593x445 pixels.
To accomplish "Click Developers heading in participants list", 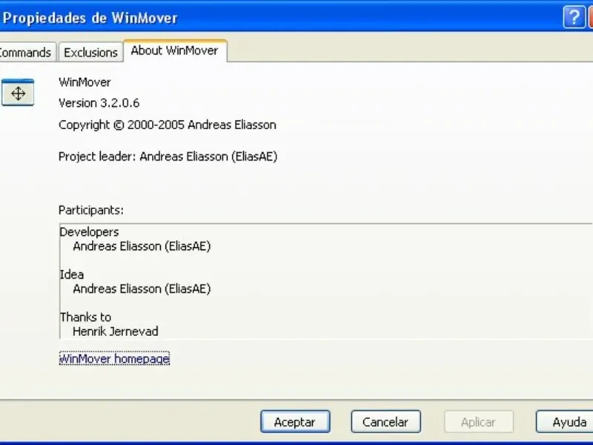I will [89, 232].
